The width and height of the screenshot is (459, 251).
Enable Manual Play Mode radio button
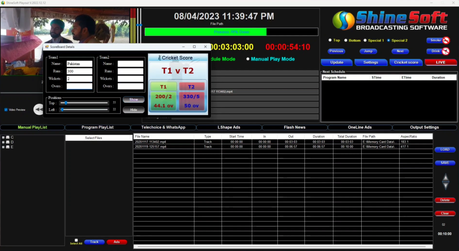tap(248, 59)
